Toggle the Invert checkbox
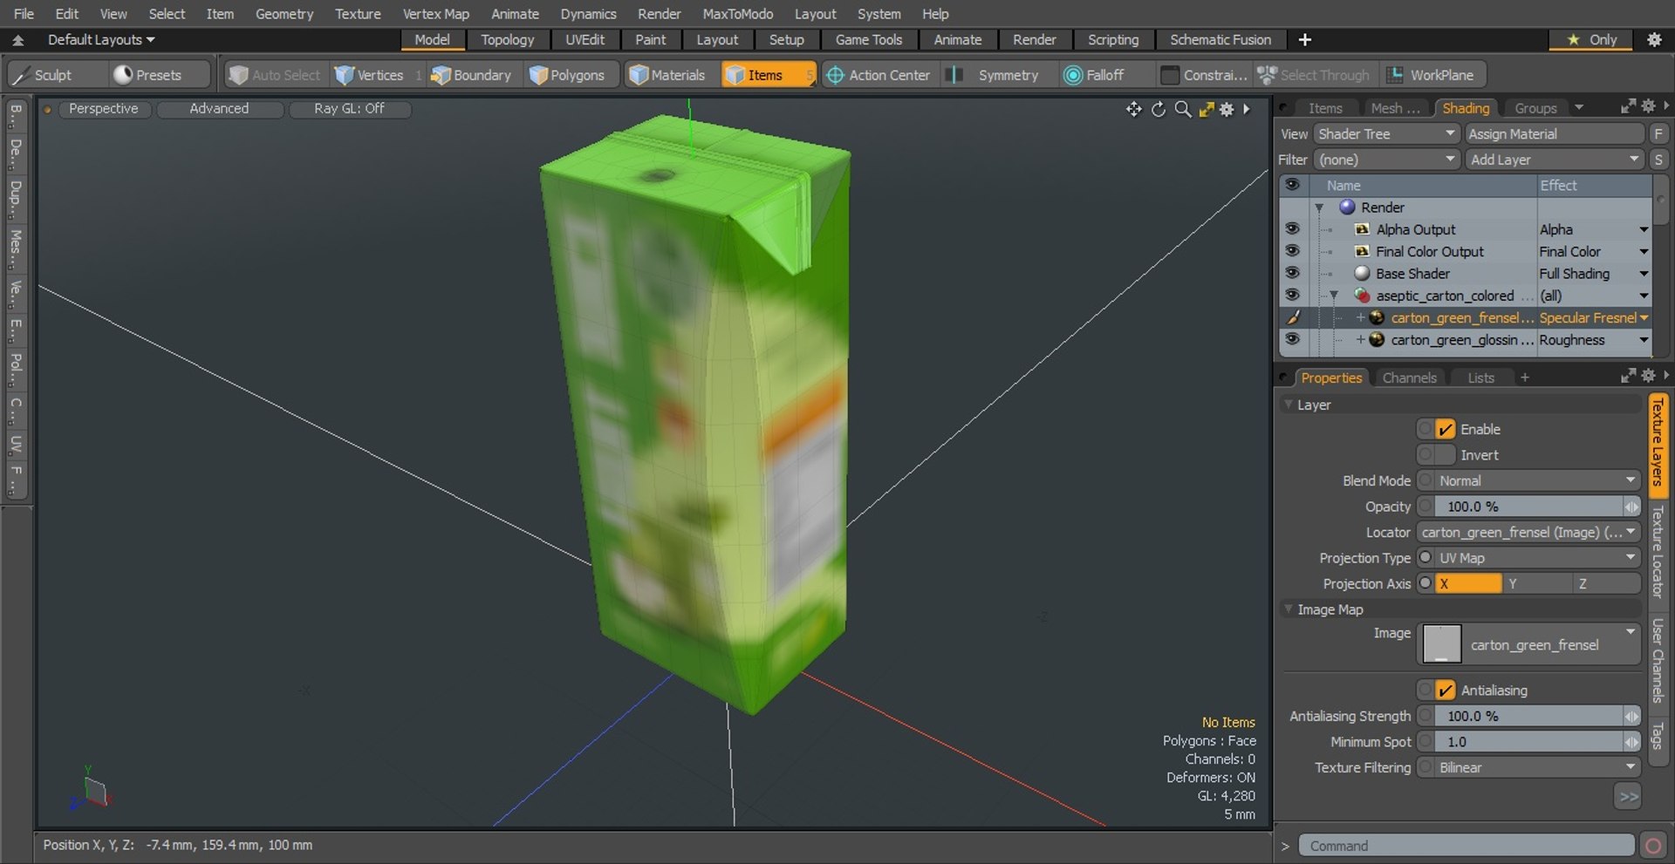The width and height of the screenshot is (1675, 864). click(1445, 454)
